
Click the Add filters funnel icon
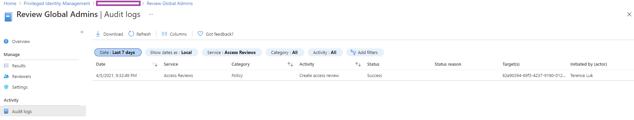click(353, 52)
